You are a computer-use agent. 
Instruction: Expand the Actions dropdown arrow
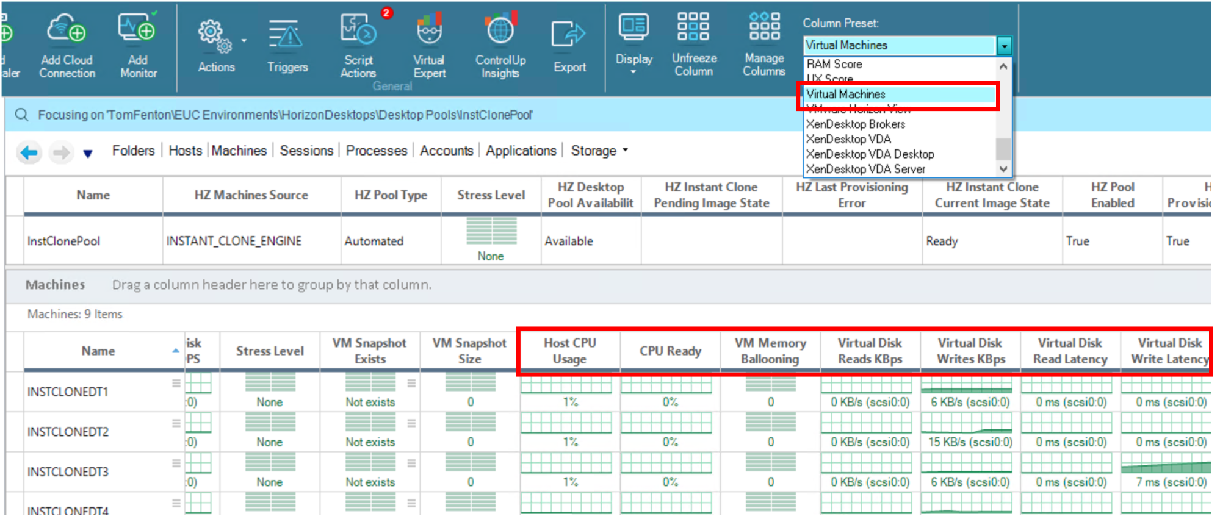244,41
